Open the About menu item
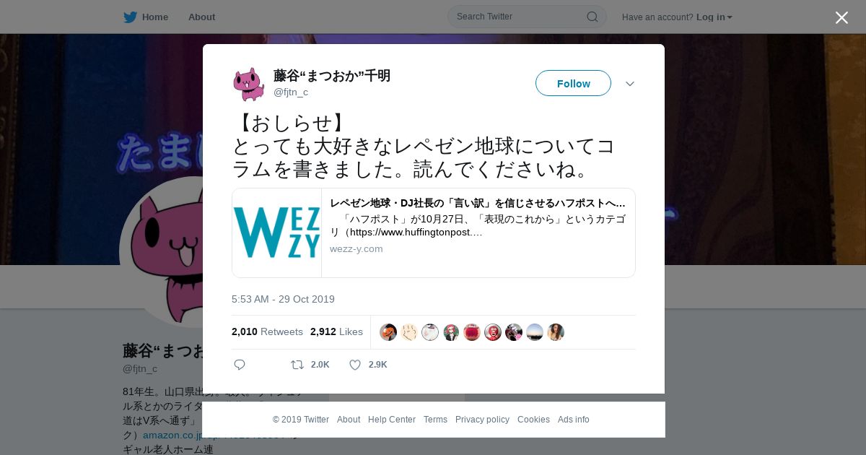The image size is (866, 455). tap(201, 17)
